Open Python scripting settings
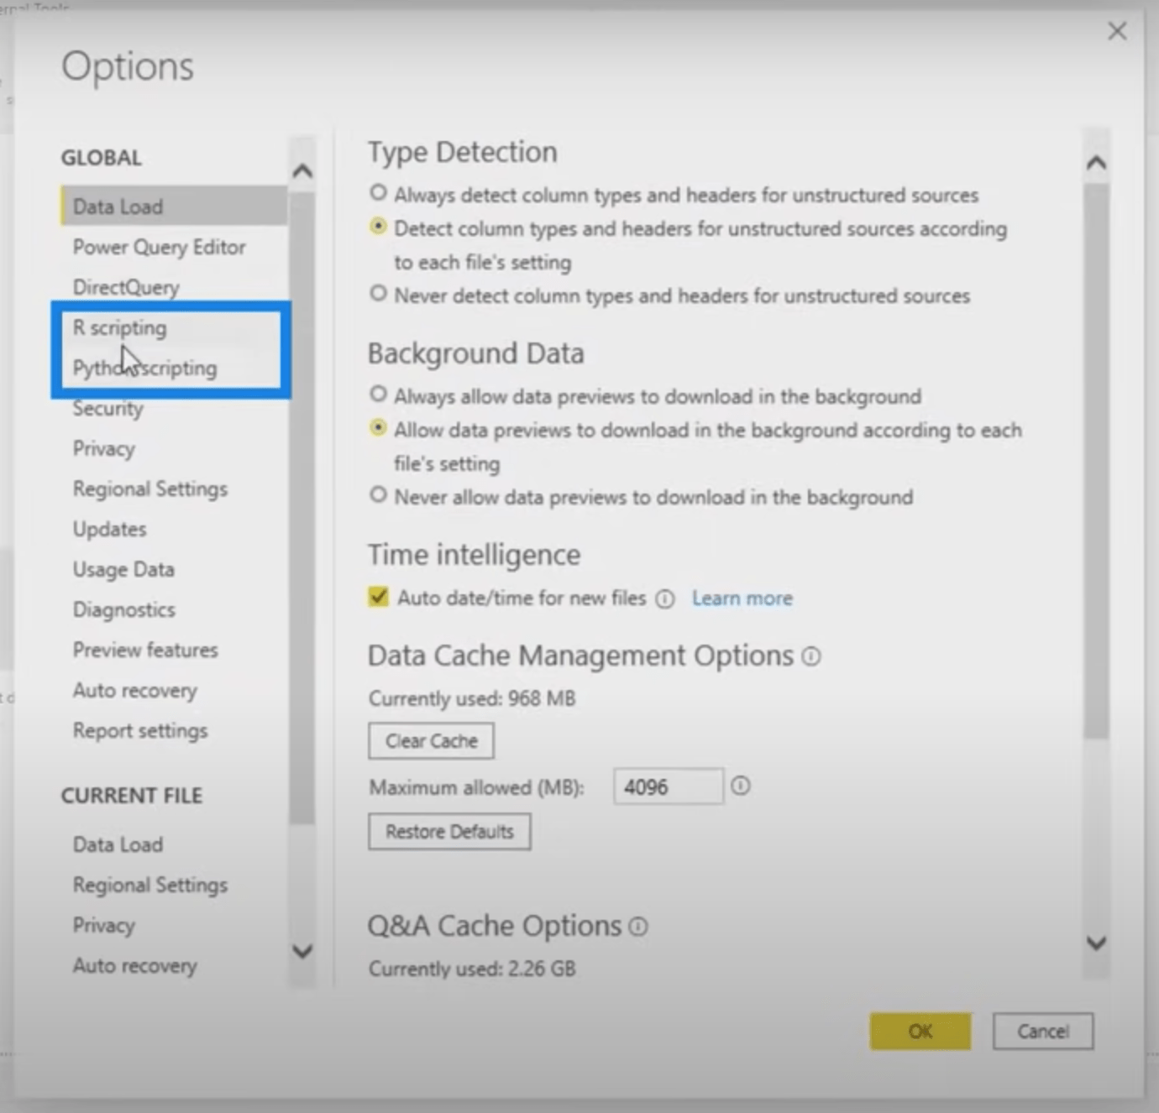This screenshot has height=1113, width=1159. point(144,368)
